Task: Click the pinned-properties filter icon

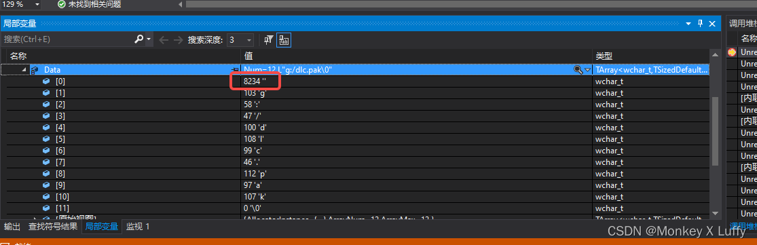Action: tap(269, 40)
